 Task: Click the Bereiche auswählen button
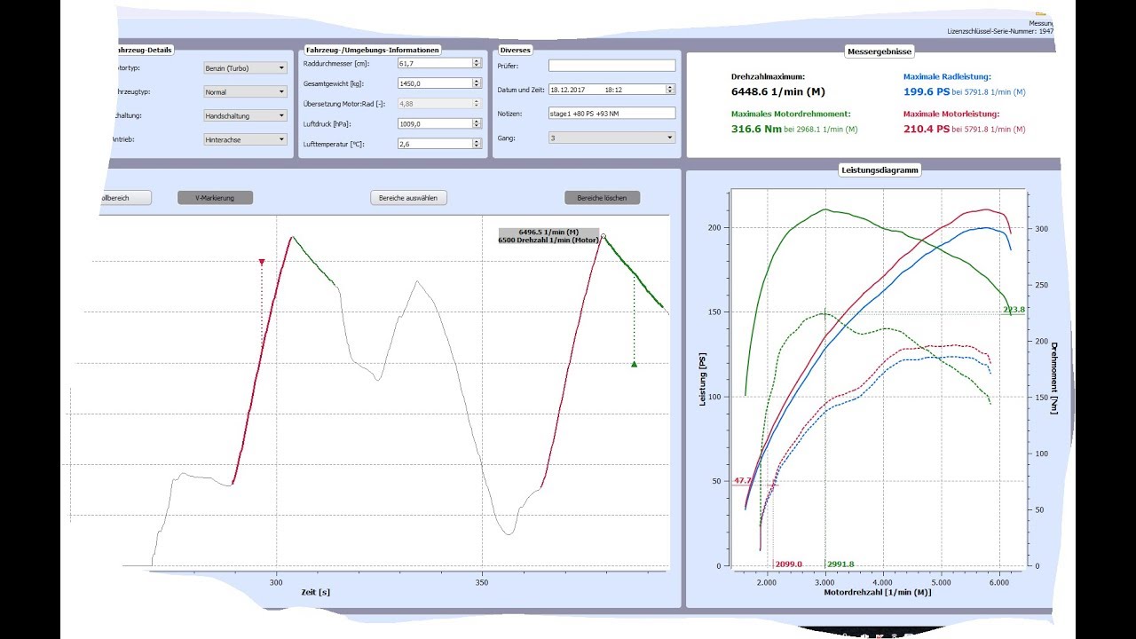pos(408,198)
